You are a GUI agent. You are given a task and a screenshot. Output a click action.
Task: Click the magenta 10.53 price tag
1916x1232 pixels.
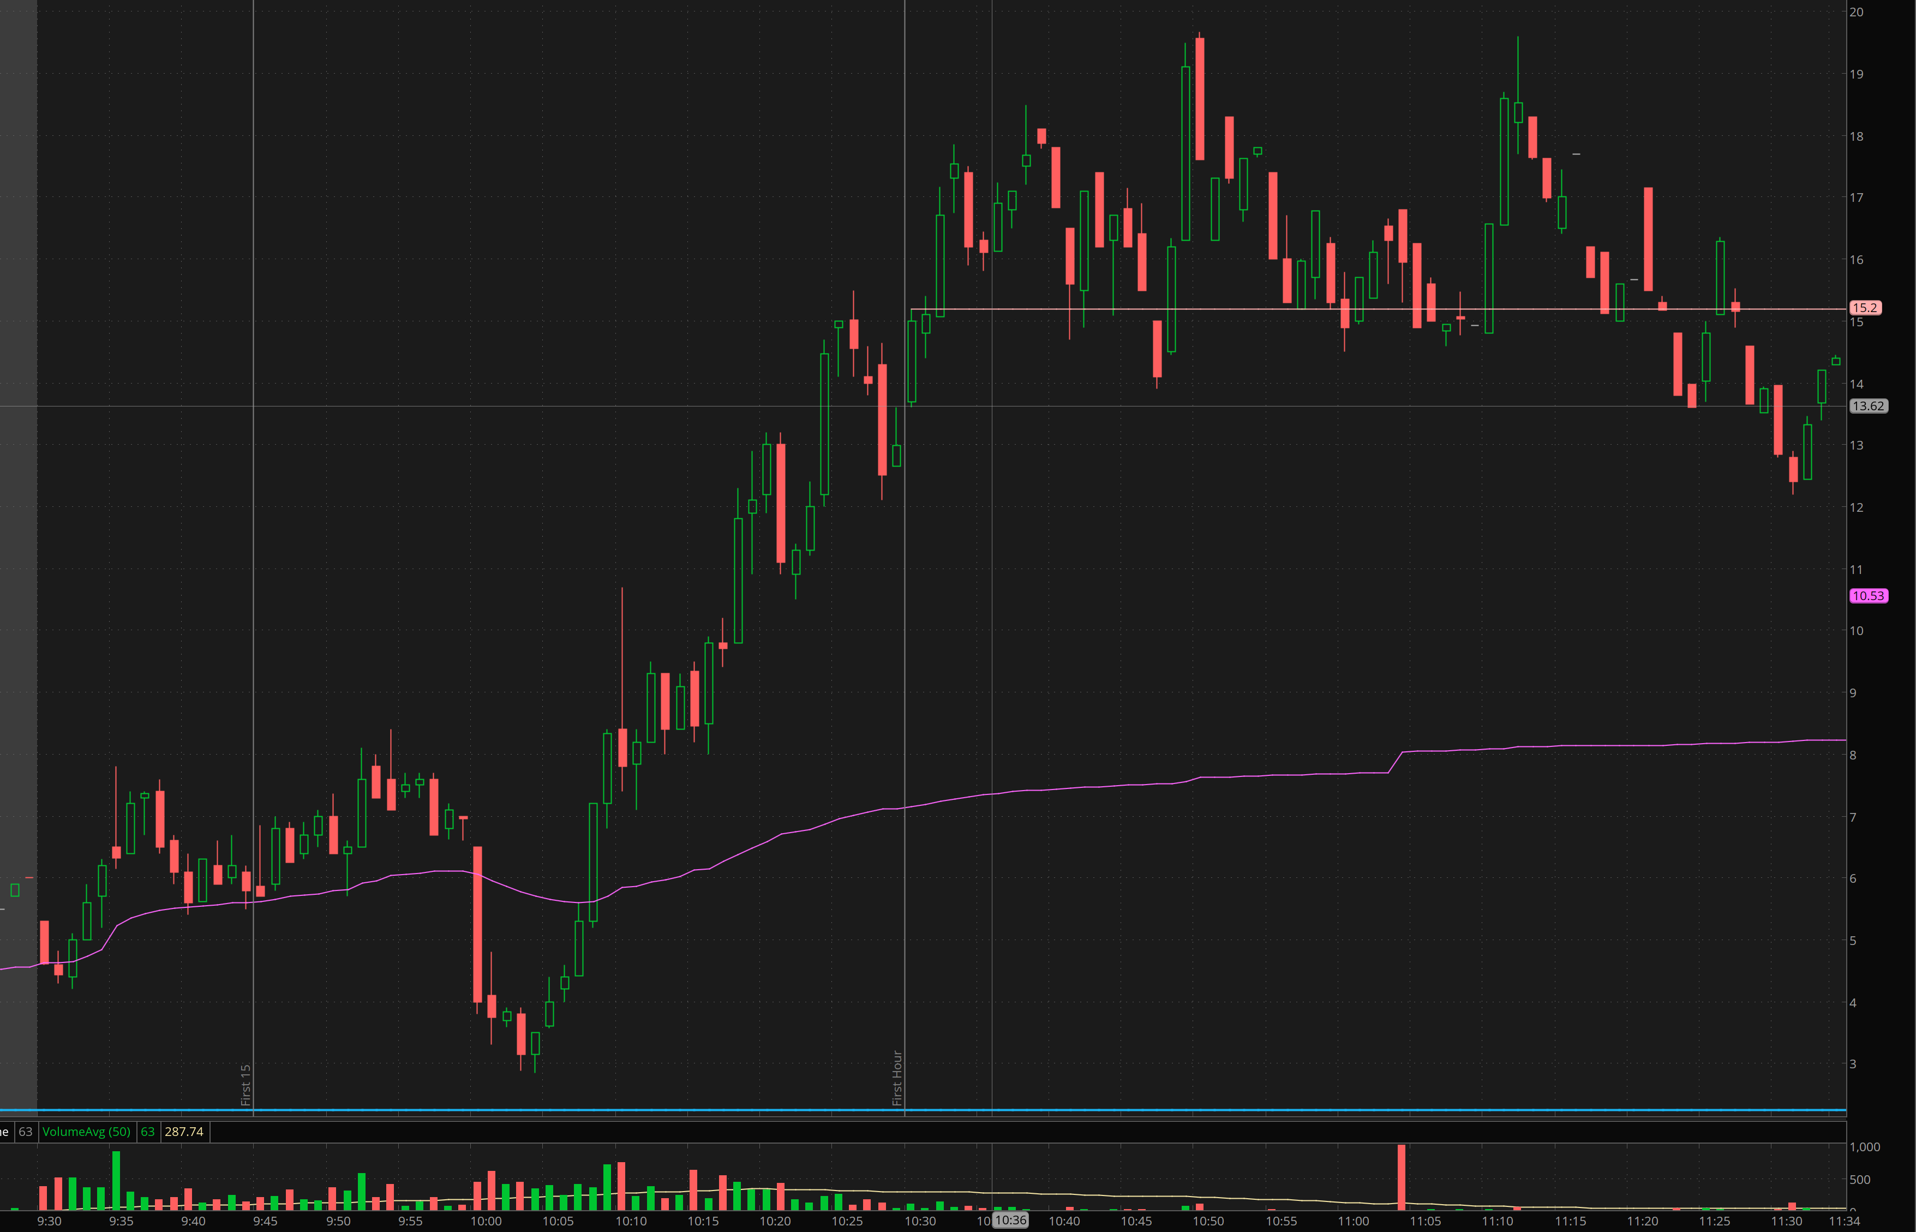(x=1868, y=596)
